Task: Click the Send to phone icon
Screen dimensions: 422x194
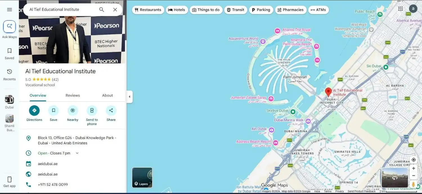Action: click(x=92, y=110)
